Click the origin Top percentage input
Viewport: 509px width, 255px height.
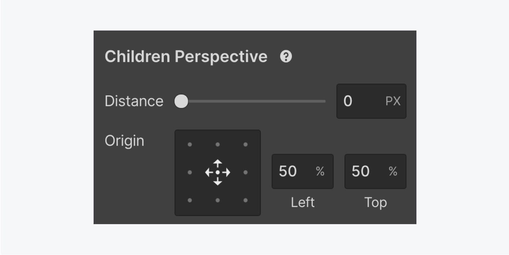[x=365, y=171]
